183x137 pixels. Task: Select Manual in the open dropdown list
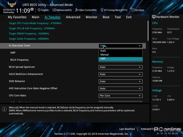point(121,55)
